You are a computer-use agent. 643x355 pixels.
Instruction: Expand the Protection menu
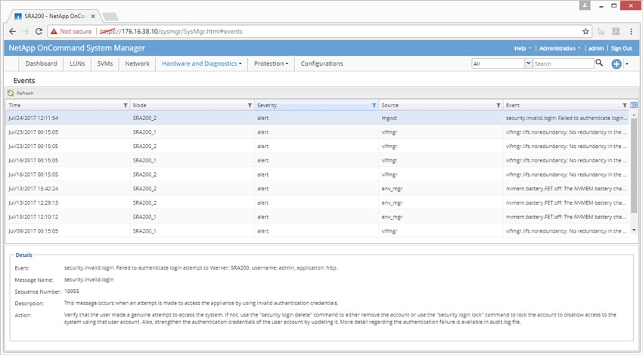pyautogui.click(x=271, y=63)
